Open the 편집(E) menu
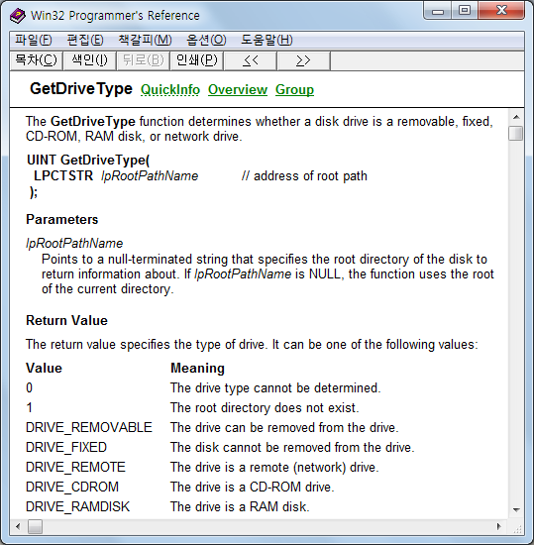Viewport: 534px width, 545px height. pos(85,40)
